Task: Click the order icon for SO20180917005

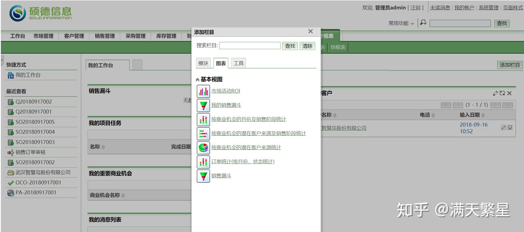Action: tap(11, 122)
